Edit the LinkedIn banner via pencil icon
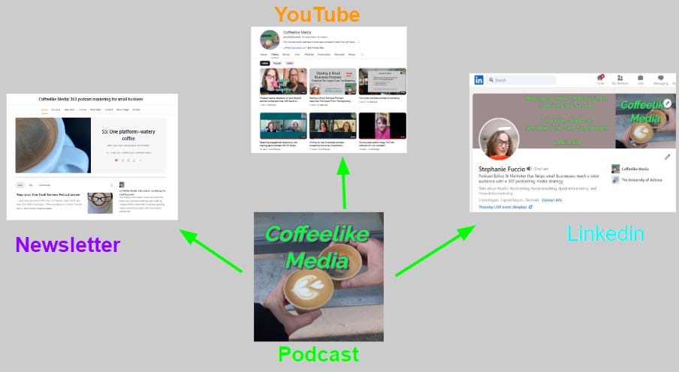 [x=667, y=103]
